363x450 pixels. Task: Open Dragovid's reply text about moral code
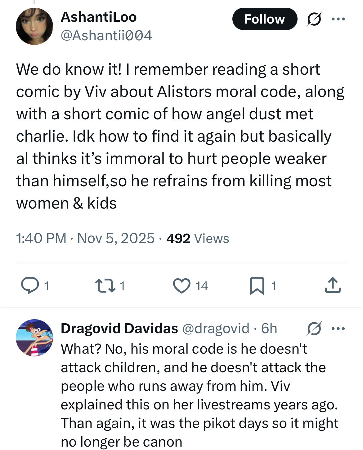coord(199,395)
